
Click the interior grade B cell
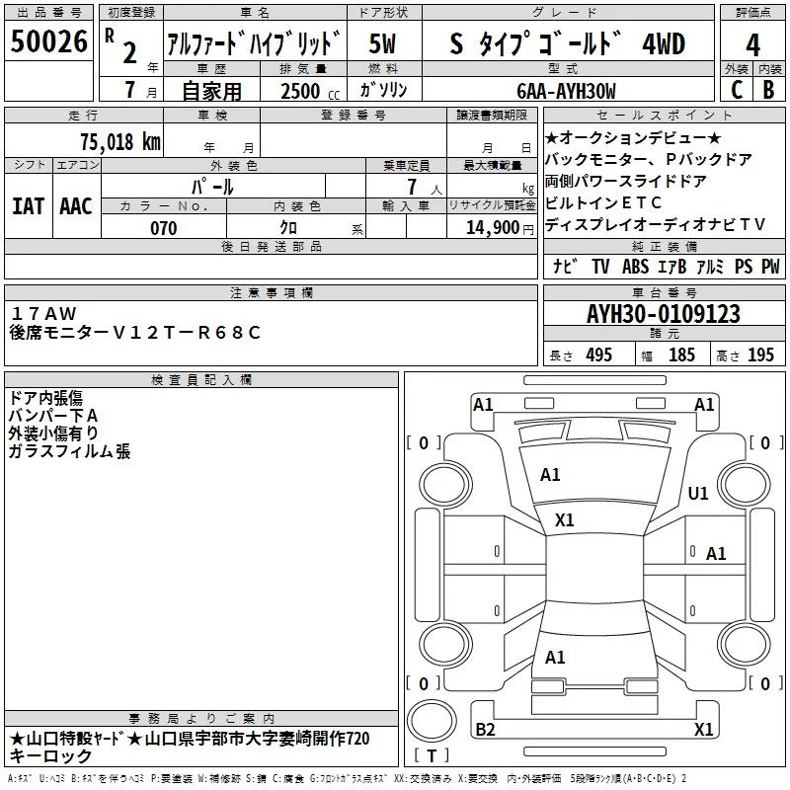[x=769, y=90]
